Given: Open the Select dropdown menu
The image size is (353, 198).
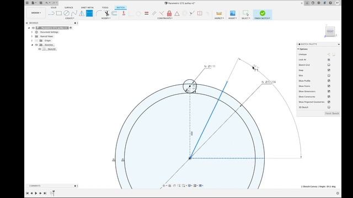Looking at the screenshot, I should (x=246, y=18).
